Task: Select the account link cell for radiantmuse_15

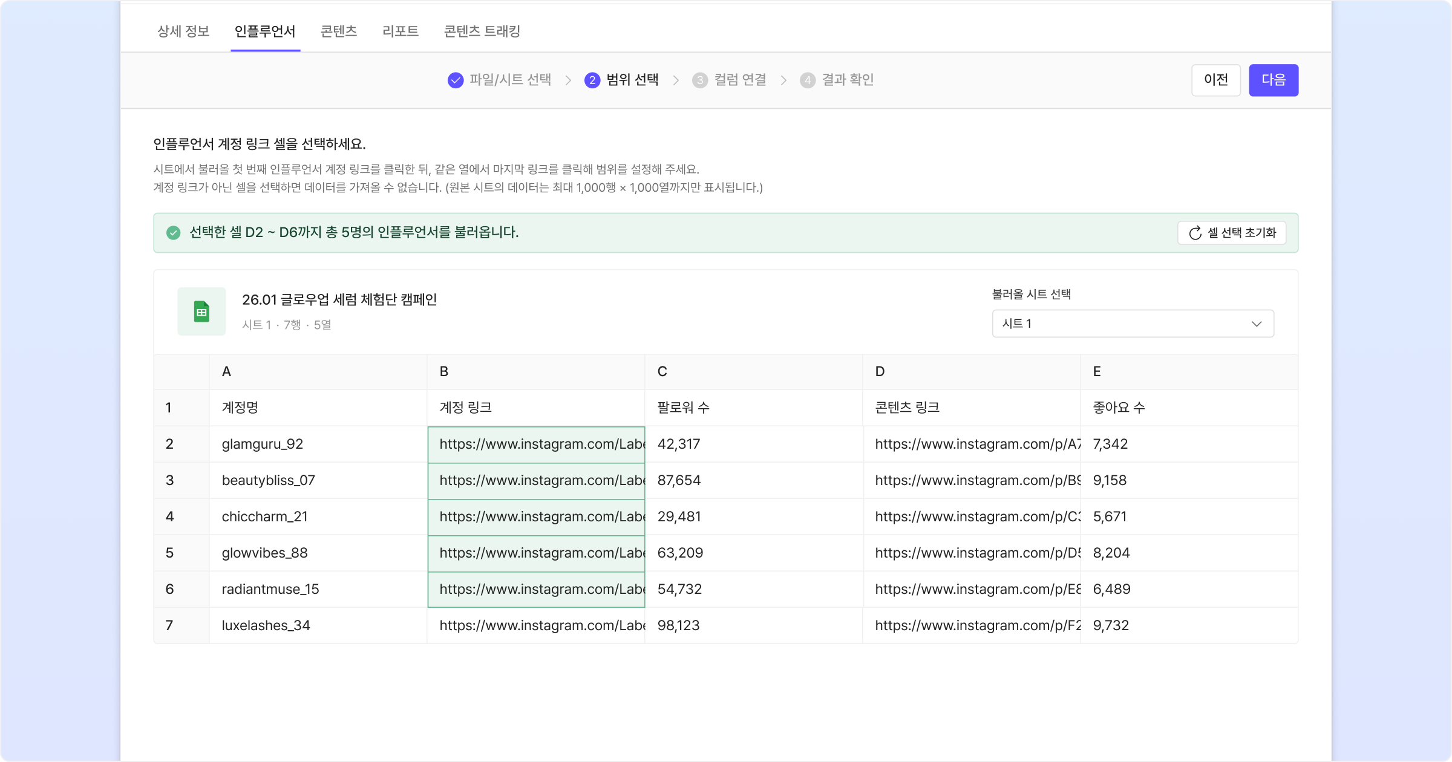Action: point(536,589)
